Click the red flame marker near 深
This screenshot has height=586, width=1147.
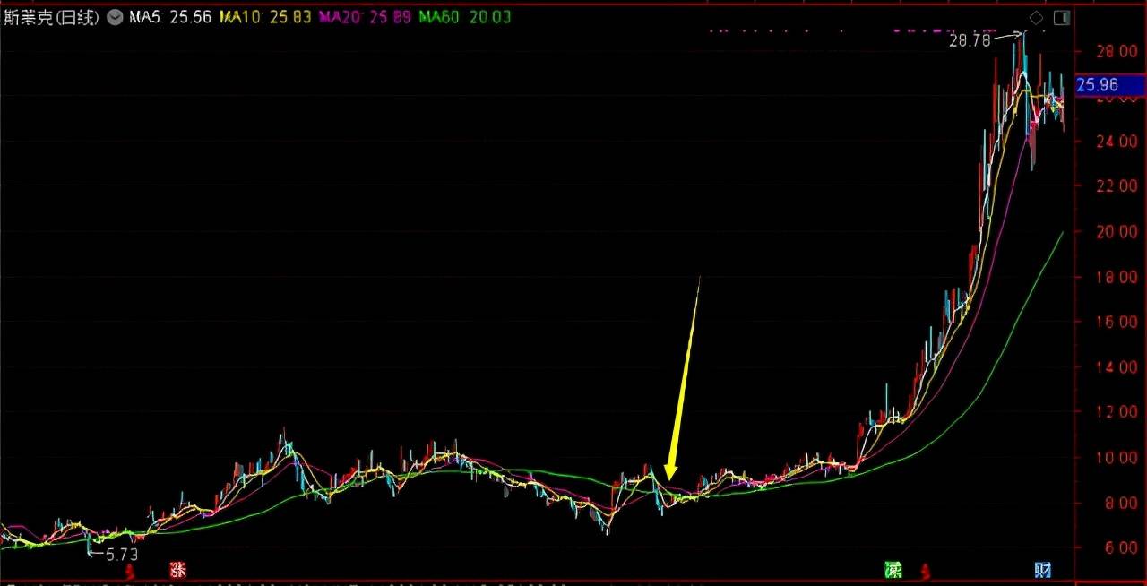point(927,570)
